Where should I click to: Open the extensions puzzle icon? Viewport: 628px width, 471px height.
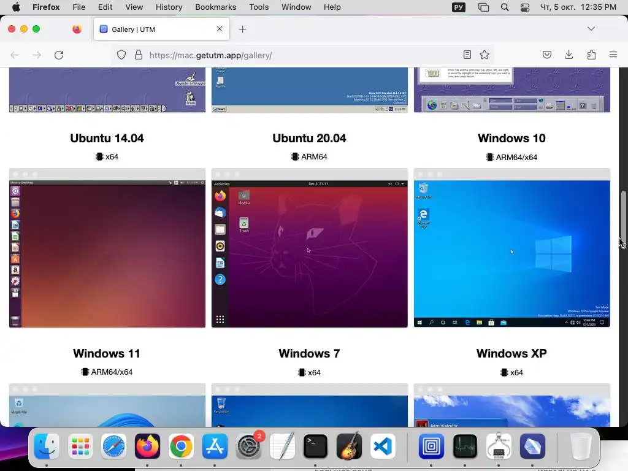point(591,55)
